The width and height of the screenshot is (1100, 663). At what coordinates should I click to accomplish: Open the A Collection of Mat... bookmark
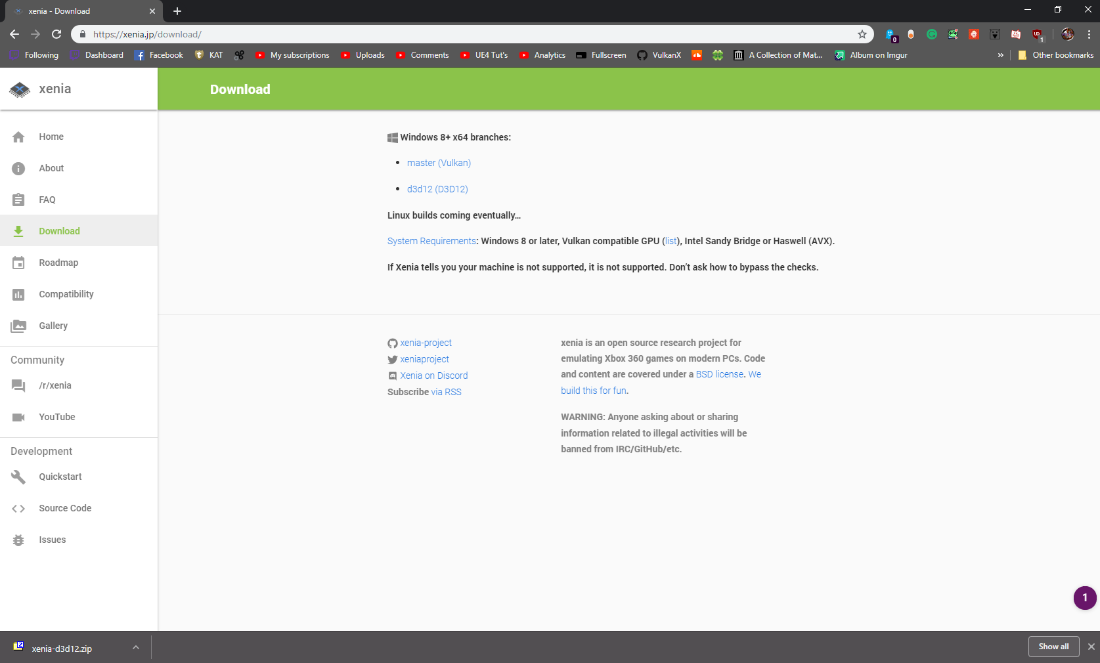coord(778,55)
